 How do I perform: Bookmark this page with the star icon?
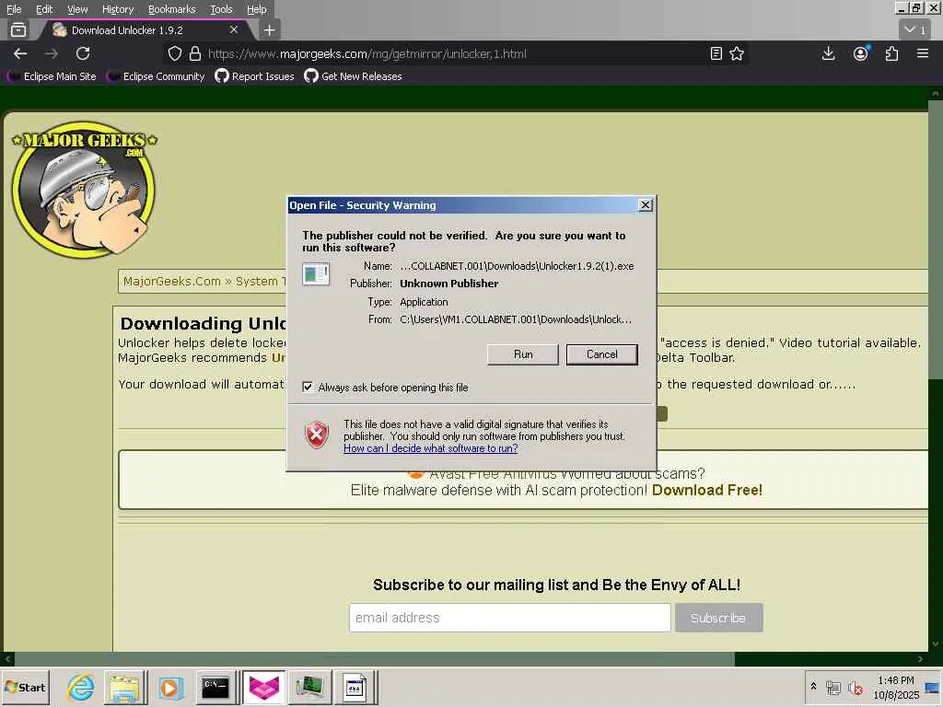point(737,53)
